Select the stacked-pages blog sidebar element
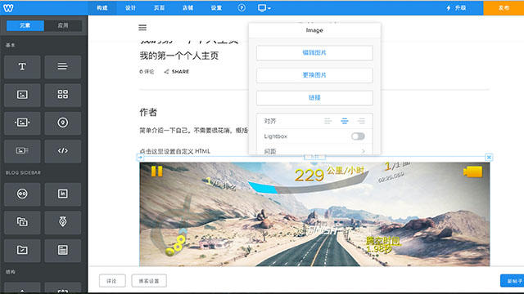The width and height of the screenshot is (524, 294). 22,222
